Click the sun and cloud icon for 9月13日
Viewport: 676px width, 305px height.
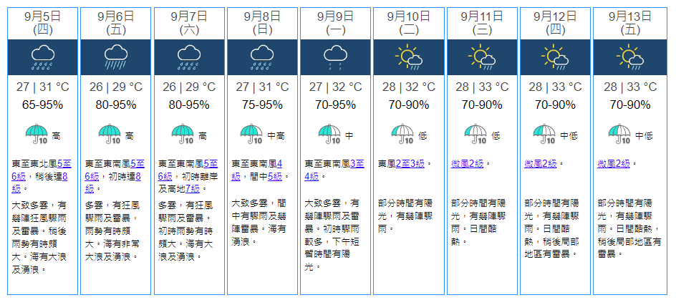point(628,57)
